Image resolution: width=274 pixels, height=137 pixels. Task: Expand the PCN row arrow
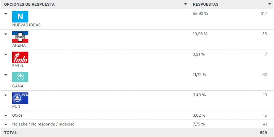[x=6, y=95]
